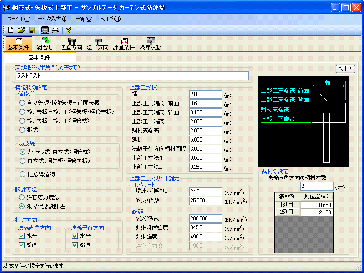Screen dimensions: 364x273
Task: Select the 基本条件 tab
Action: [x=40, y=57]
